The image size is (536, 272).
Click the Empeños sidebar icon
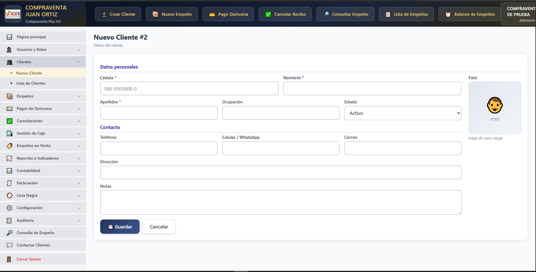pos(9,96)
